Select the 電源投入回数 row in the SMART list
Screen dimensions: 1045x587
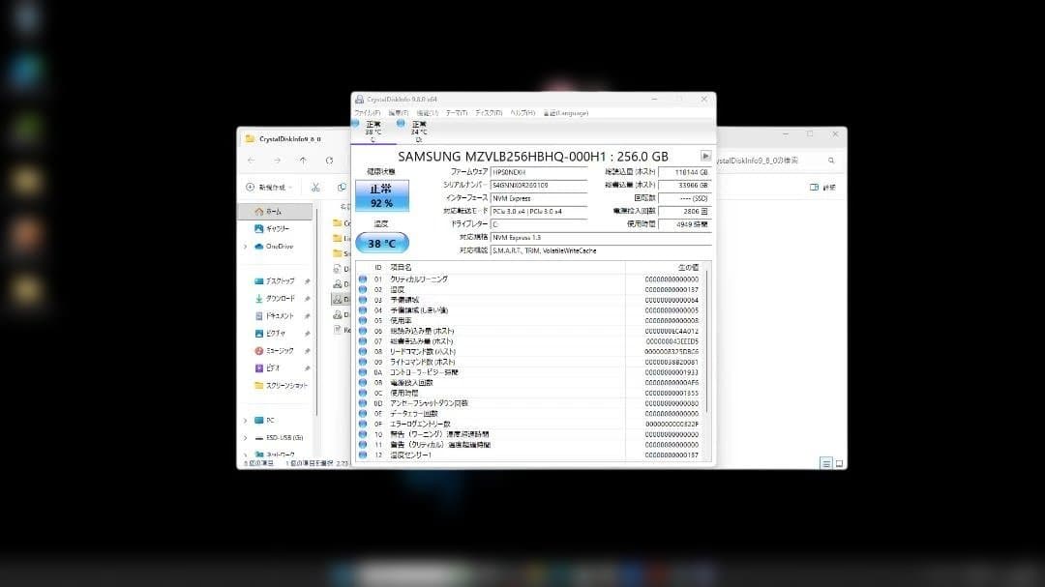coord(530,382)
